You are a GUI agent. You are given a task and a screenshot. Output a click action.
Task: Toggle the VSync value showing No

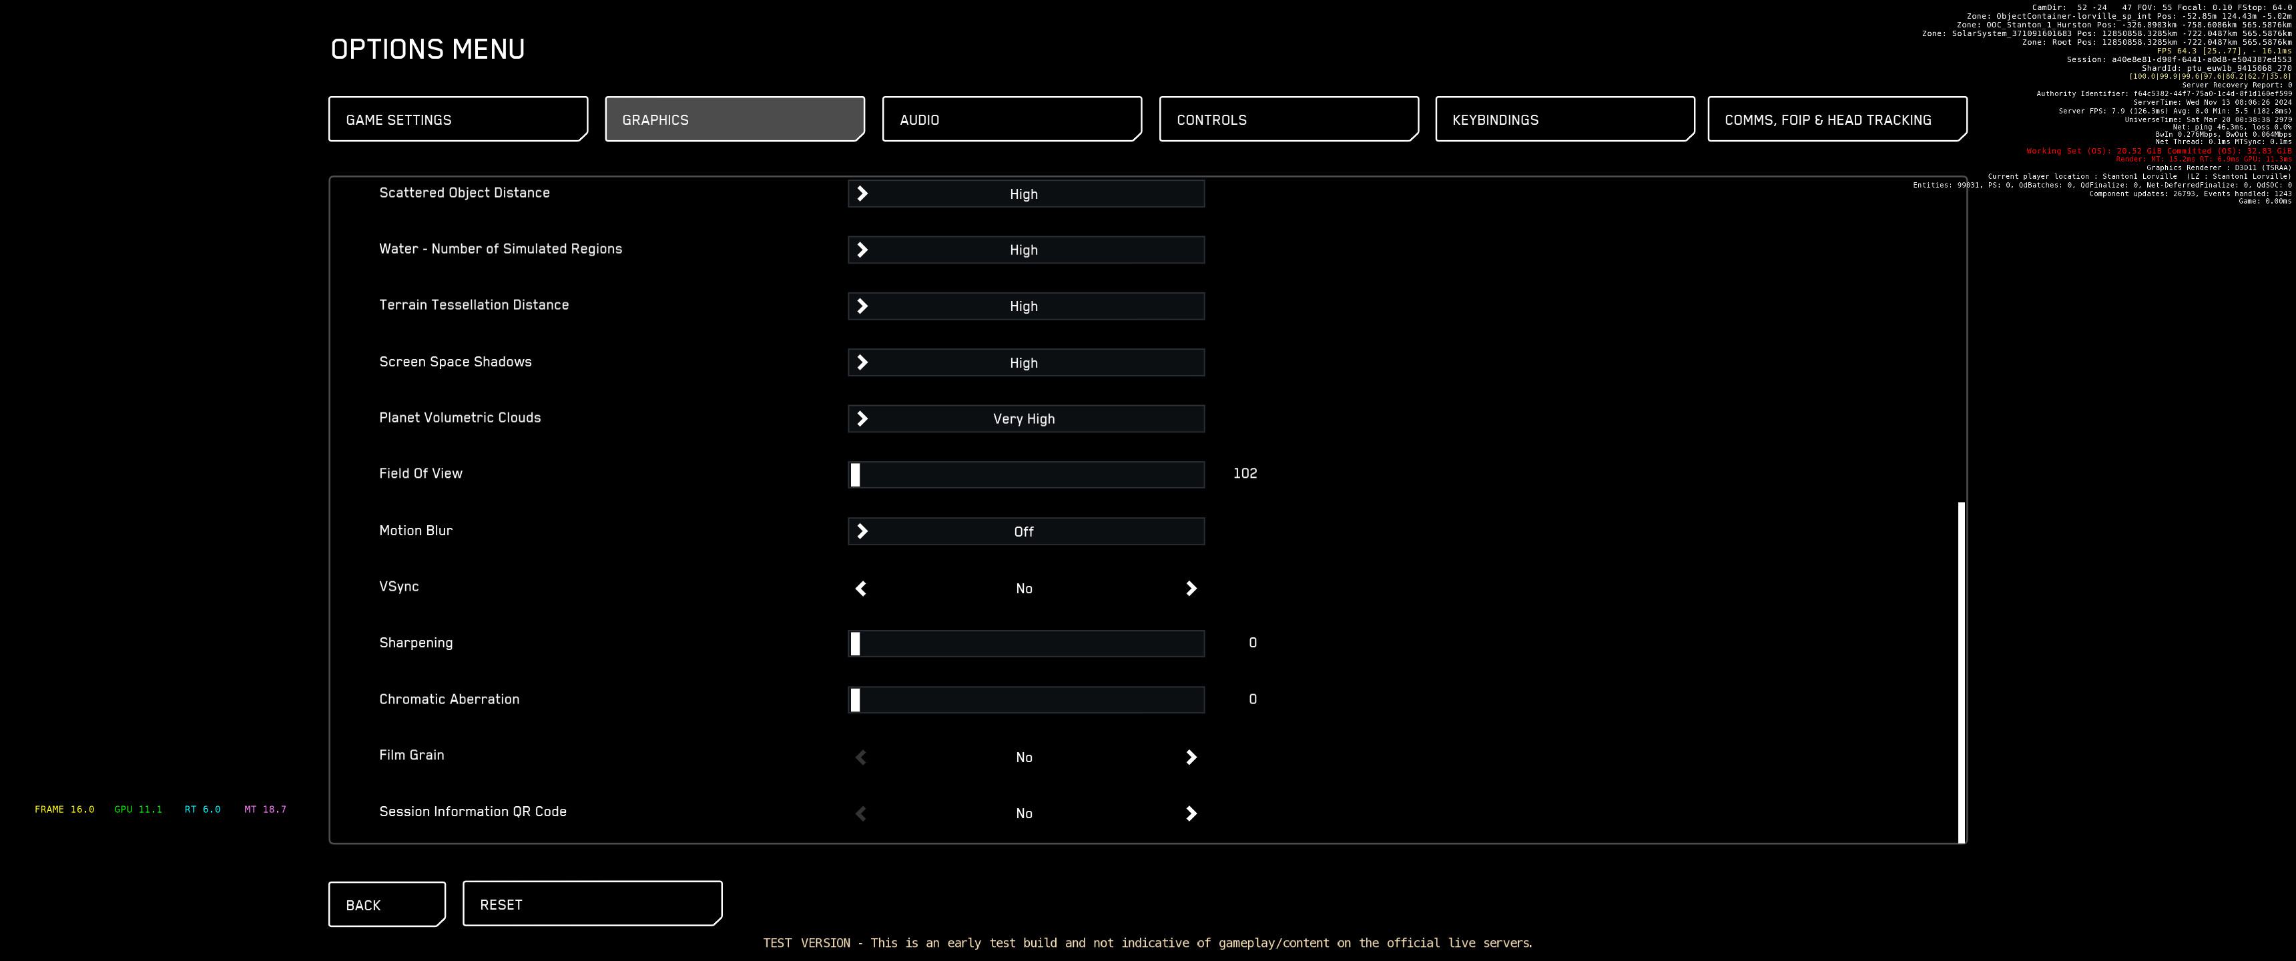coord(1023,589)
